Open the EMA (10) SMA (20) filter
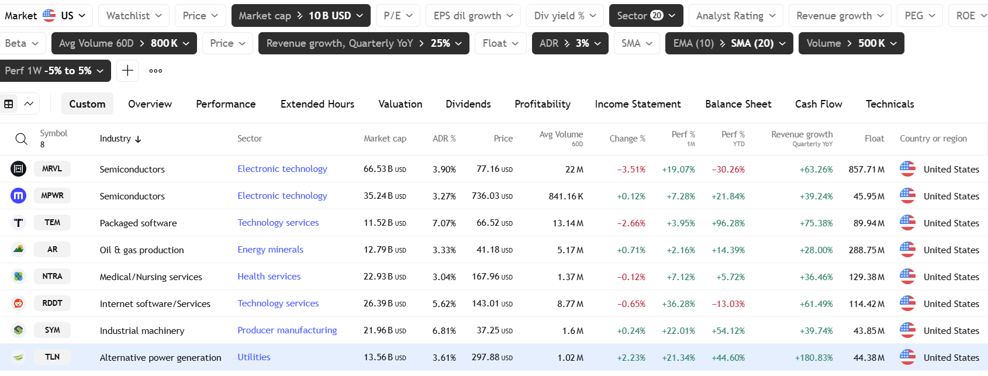Viewport: 988px width, 376px height. pyautogui.click(x=729, y=43)
